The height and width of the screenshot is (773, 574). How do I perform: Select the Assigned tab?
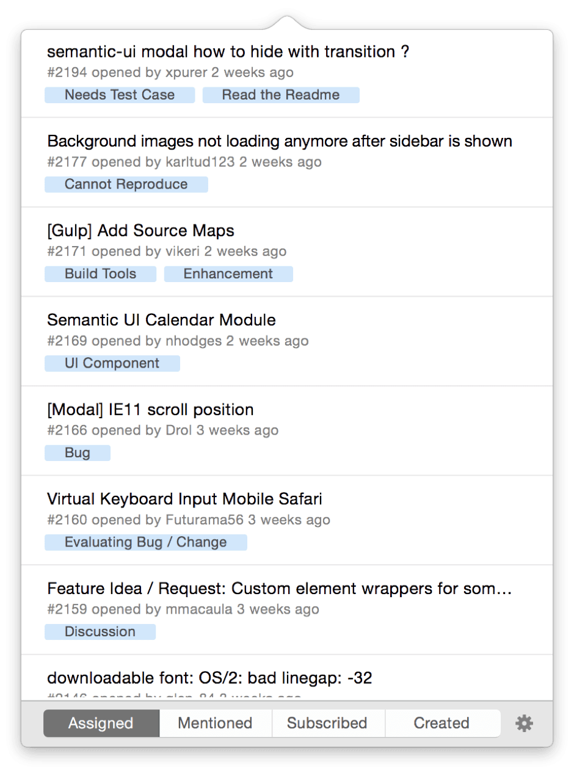tap(101, 724)
